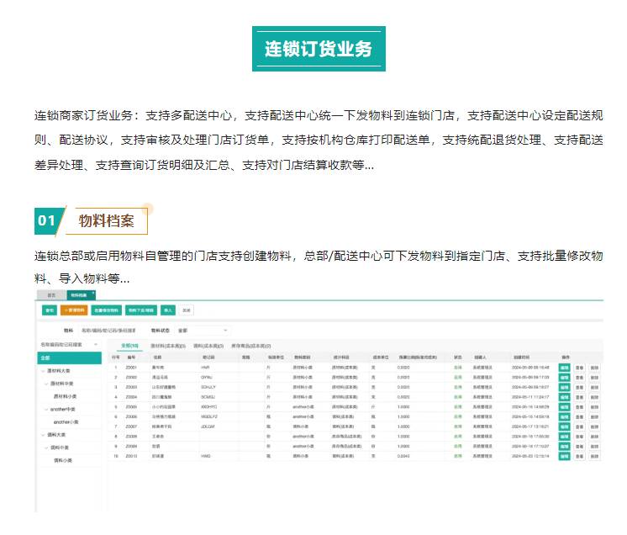627x535 pixels.
Task: Click 查看 for row Z0009
Action: 579,446
